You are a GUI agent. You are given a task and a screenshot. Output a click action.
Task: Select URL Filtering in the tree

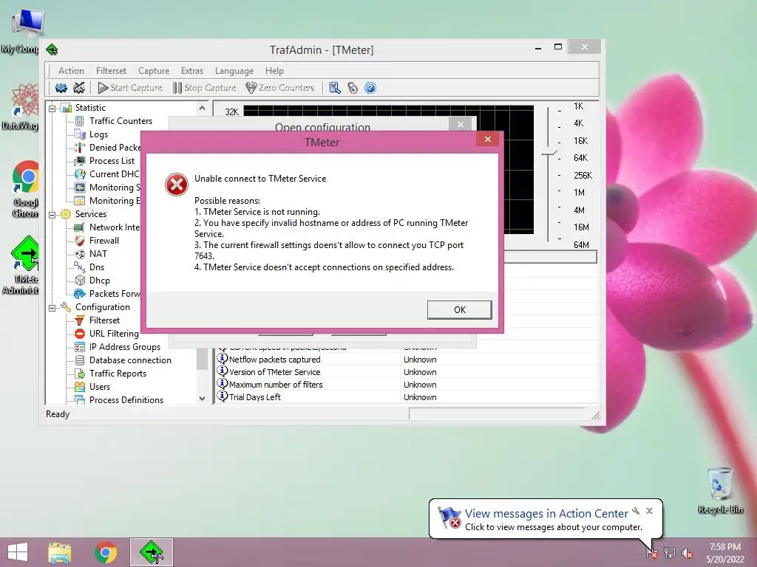pos(114,334)
